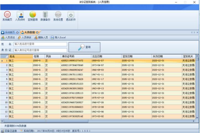Click into the 身份证 number input field
Image resolution: width=200 pixels, height=133 pixels.
(40, 50)
